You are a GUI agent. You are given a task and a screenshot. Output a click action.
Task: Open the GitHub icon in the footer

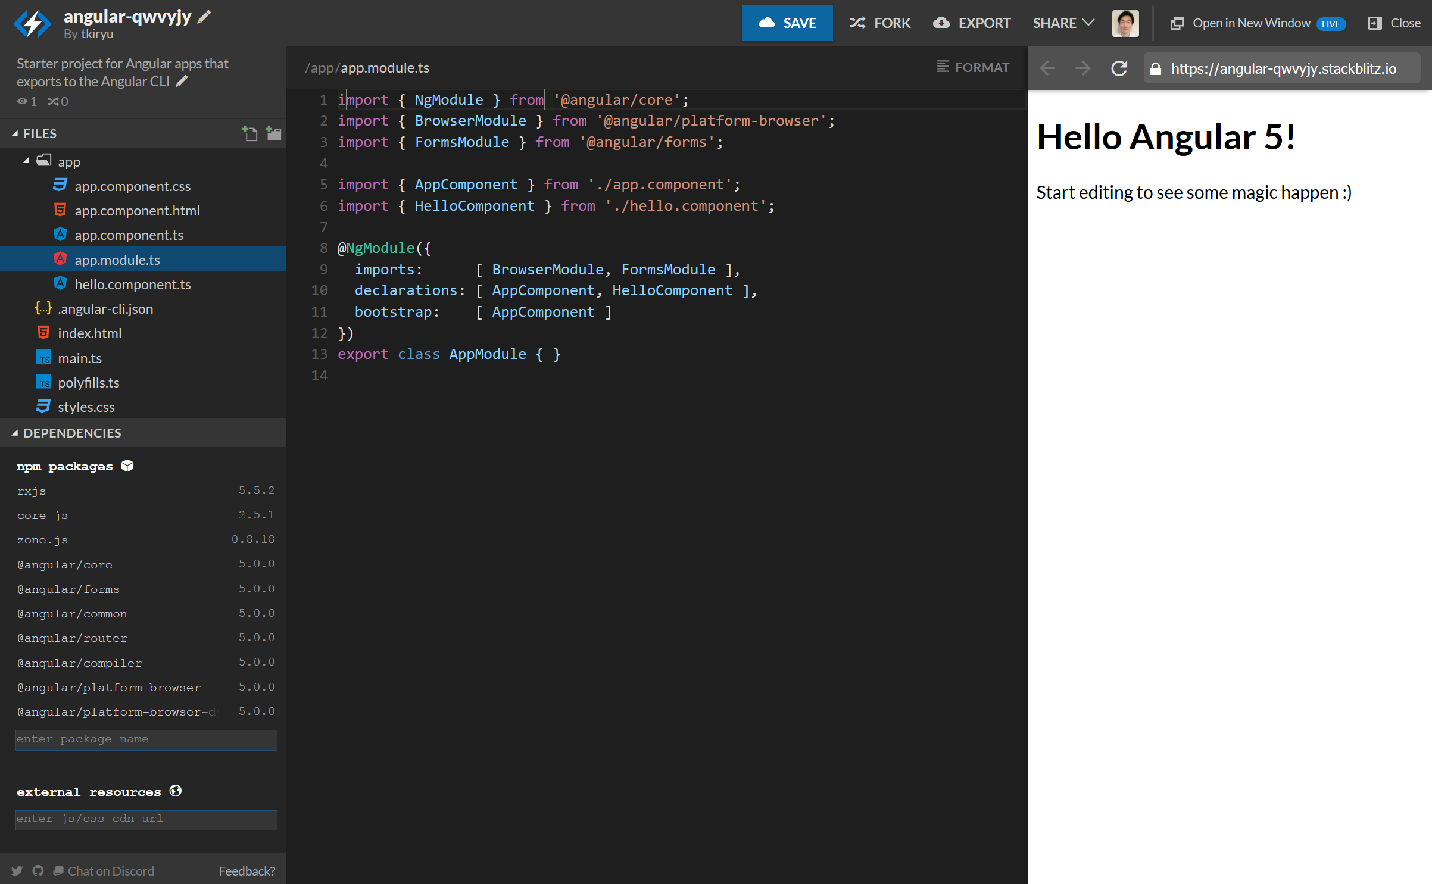click(x=38, y=870)
